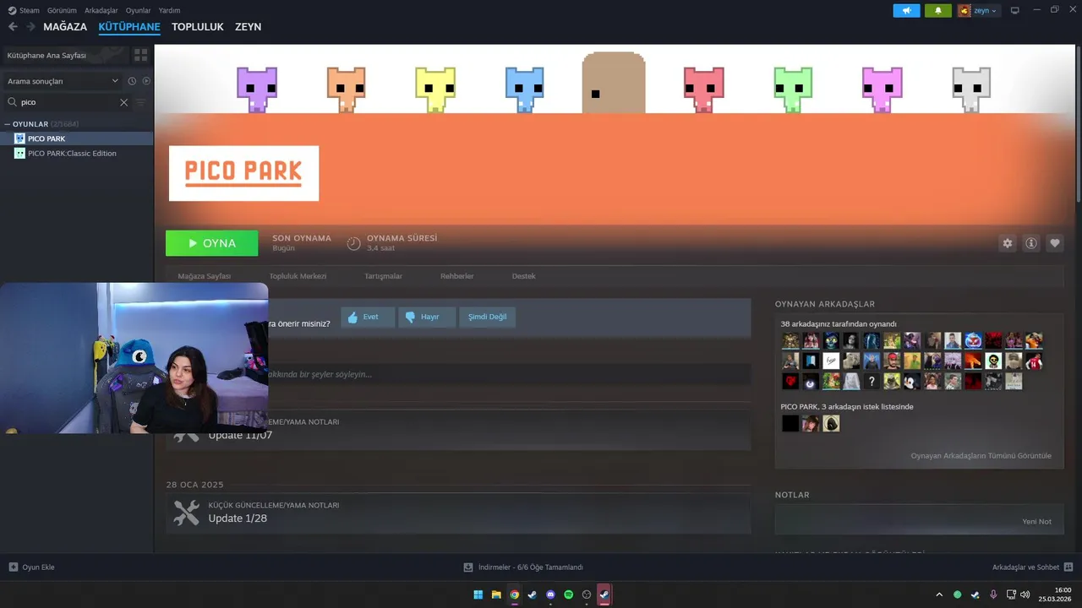Open the Rehberler tab

tap(456, 276)
